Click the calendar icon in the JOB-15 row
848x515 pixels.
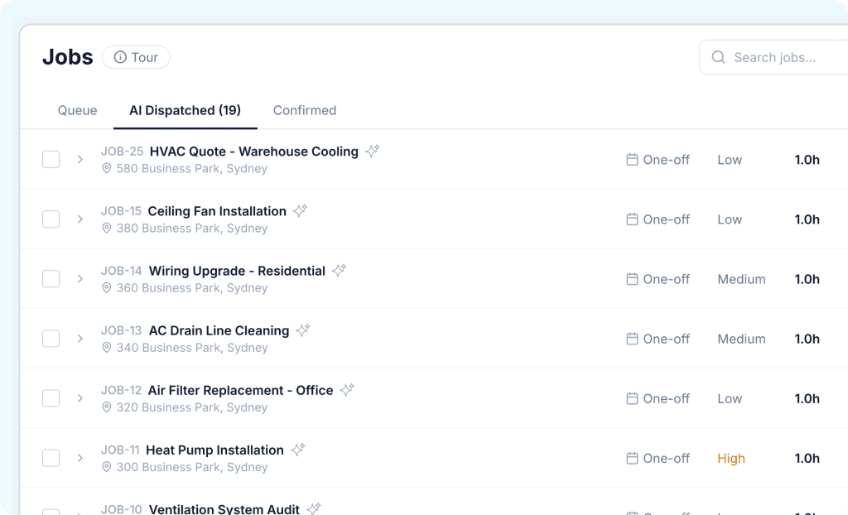pyautogui.click(x=632, y=219)
